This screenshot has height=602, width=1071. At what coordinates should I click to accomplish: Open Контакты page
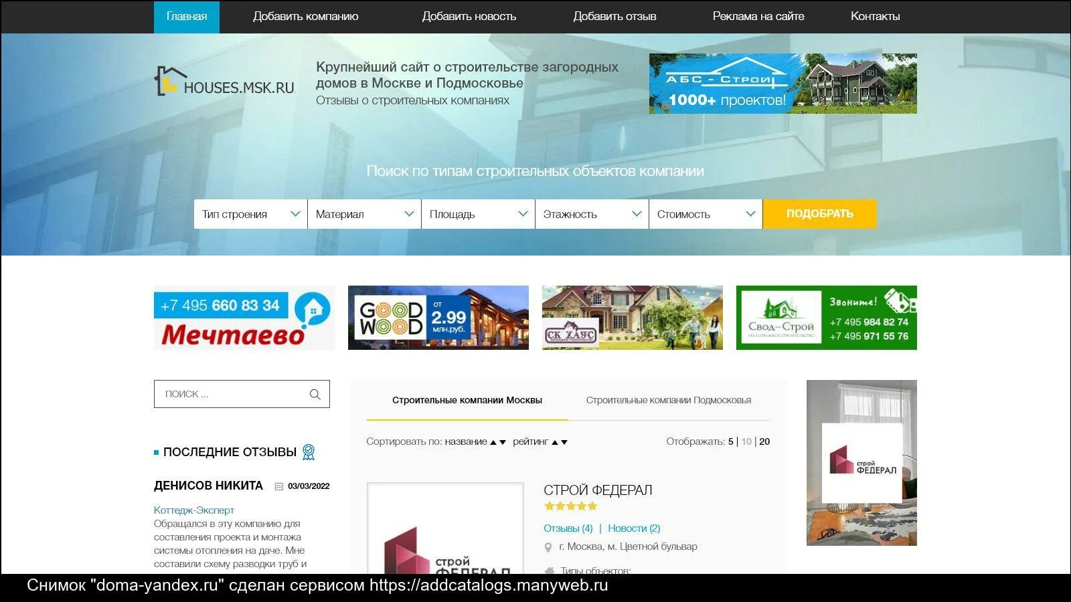[875, 16]
